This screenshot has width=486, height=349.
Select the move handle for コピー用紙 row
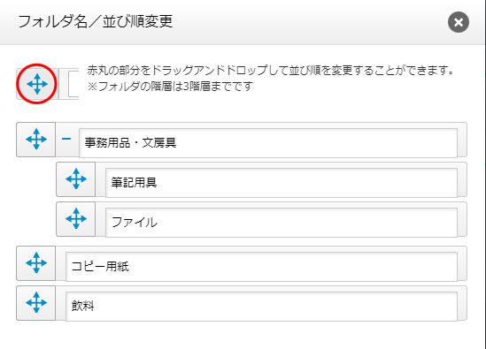(36, 263)
